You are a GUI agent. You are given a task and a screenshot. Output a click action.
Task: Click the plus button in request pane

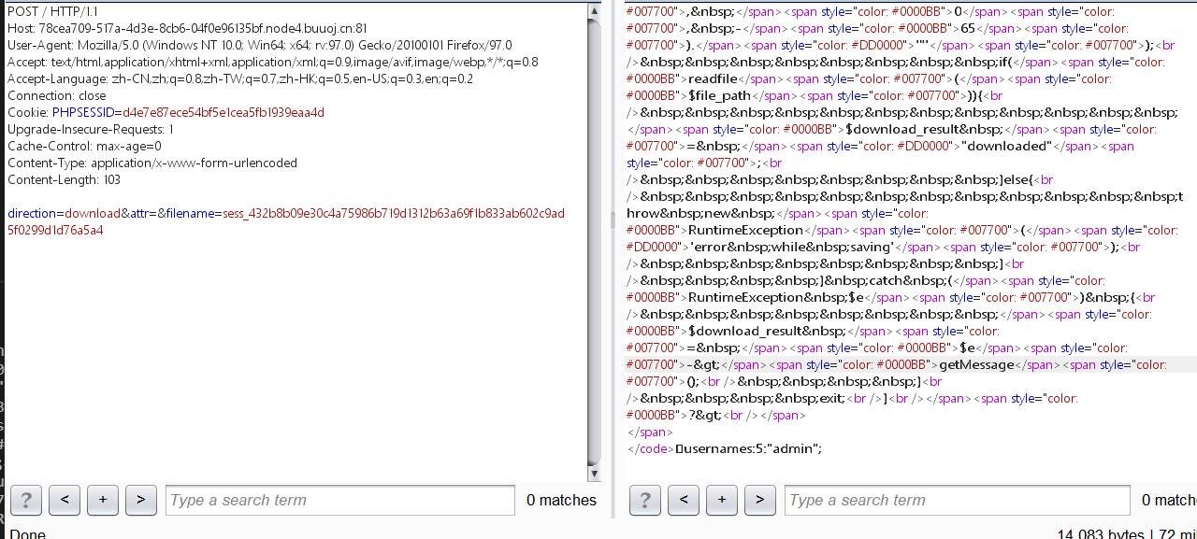point(103,500)
